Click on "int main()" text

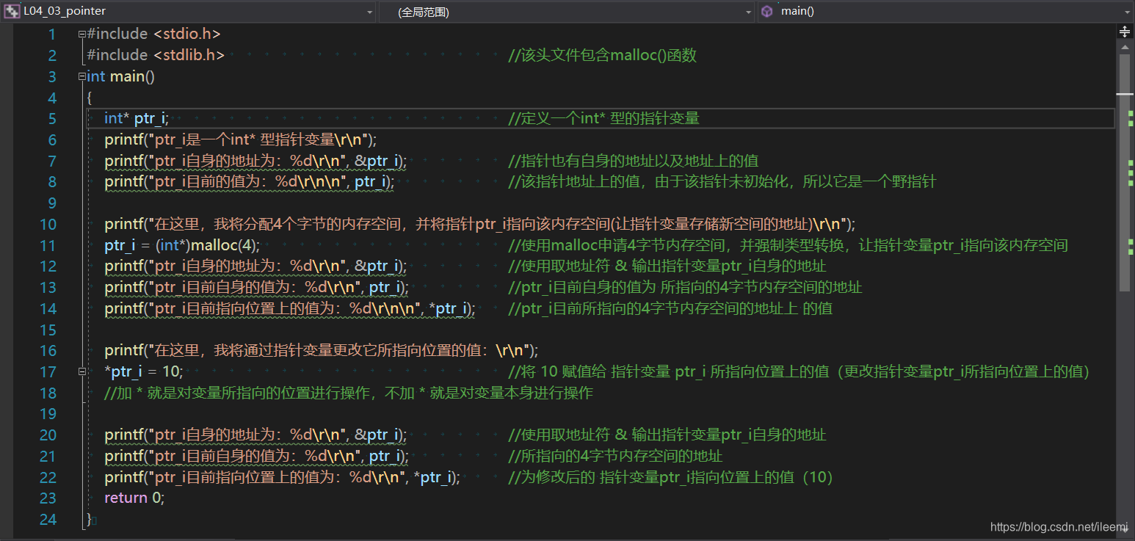tap(120, 76)
